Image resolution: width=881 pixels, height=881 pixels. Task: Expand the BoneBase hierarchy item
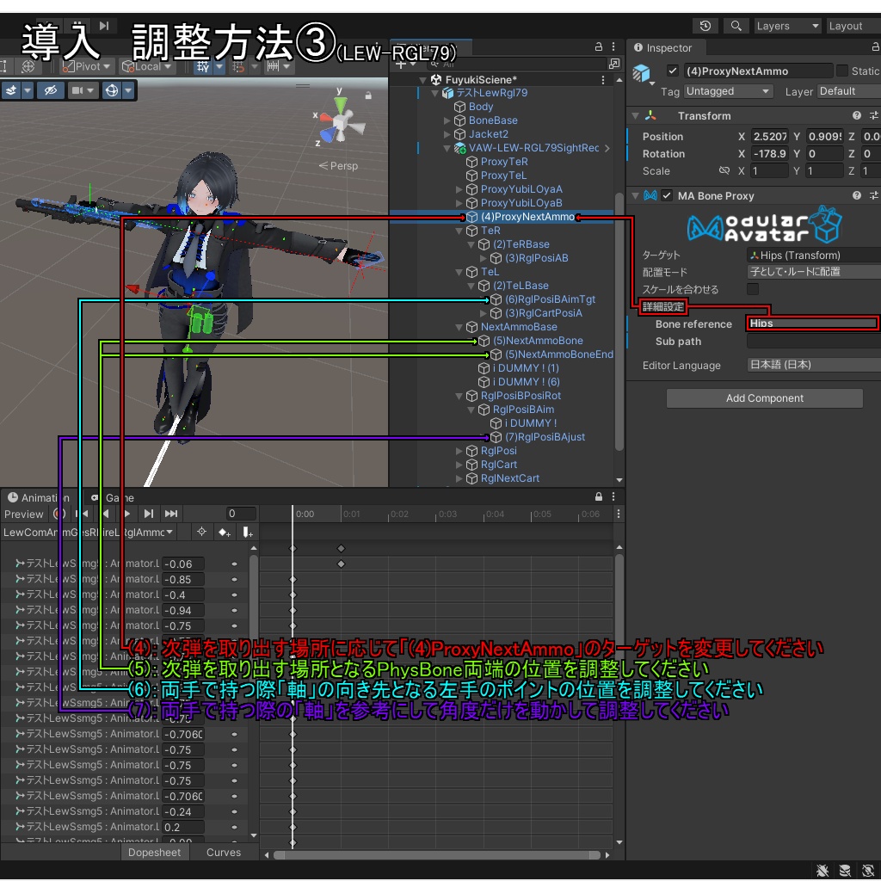coord(447,120)
